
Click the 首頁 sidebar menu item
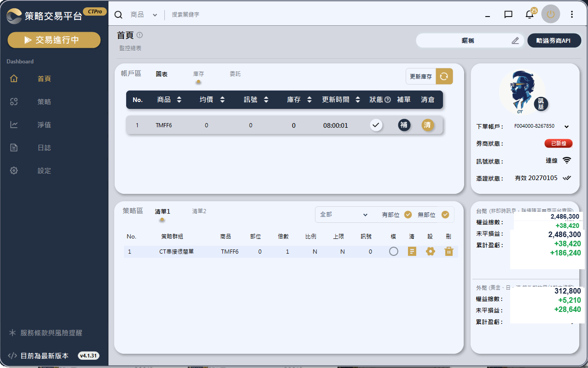tap(44, 79)
